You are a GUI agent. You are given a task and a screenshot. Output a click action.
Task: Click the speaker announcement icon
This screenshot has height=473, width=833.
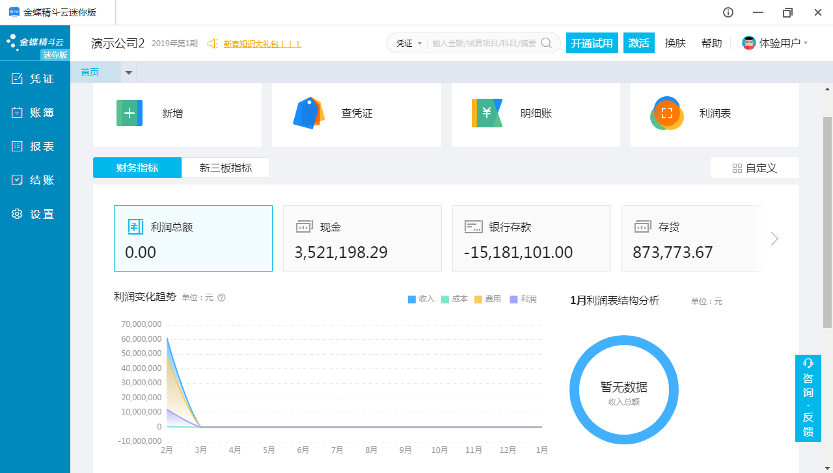tap(212, 44)
